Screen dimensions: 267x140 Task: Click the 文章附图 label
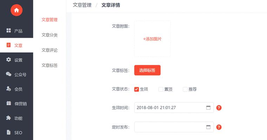tap(121, 26)
